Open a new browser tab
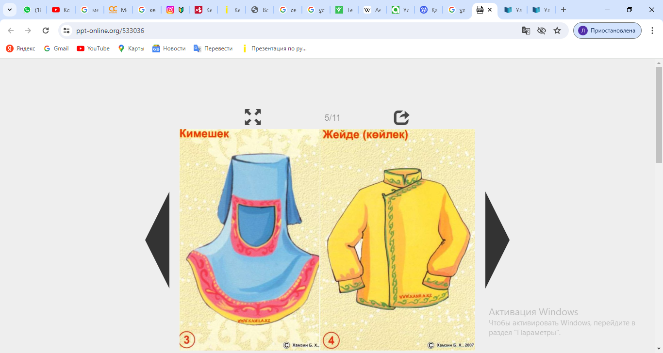This screenshot has width=663, height=353. 564,10
